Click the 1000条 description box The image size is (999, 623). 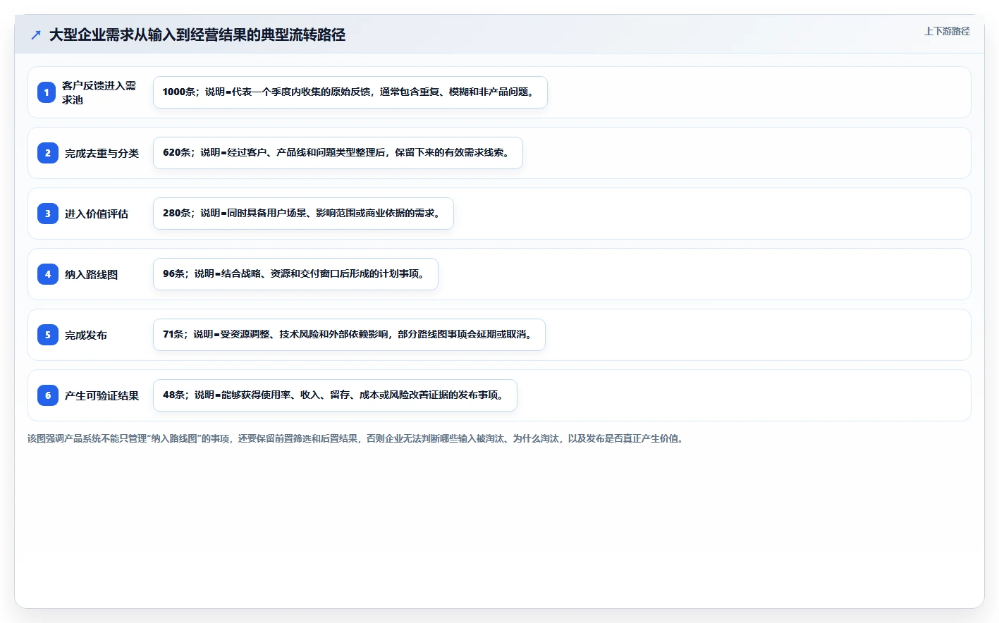[350, 92]
